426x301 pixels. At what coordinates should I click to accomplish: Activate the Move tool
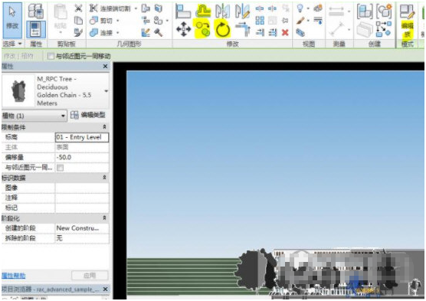click(184, 29)
